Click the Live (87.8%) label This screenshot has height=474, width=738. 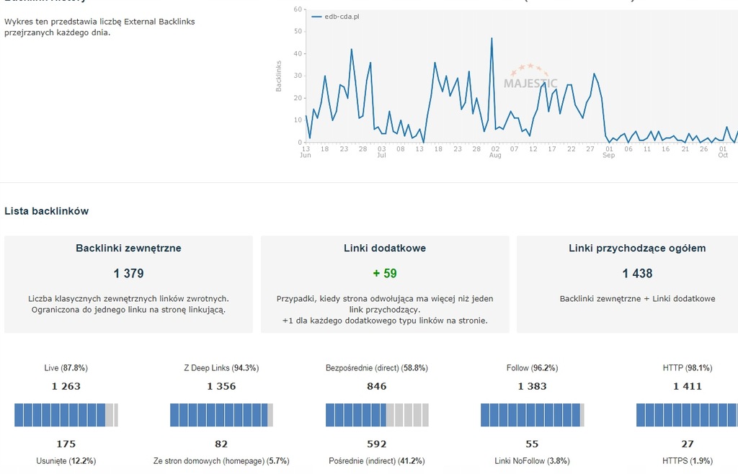point(66,367)
